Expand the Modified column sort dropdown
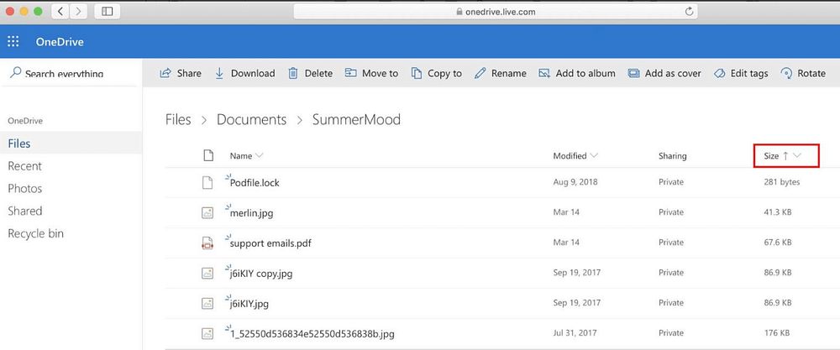This screenshot has width=840, height=350. click(x=594, y=156)
